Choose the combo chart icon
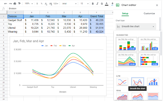 (x=153, y=82)
